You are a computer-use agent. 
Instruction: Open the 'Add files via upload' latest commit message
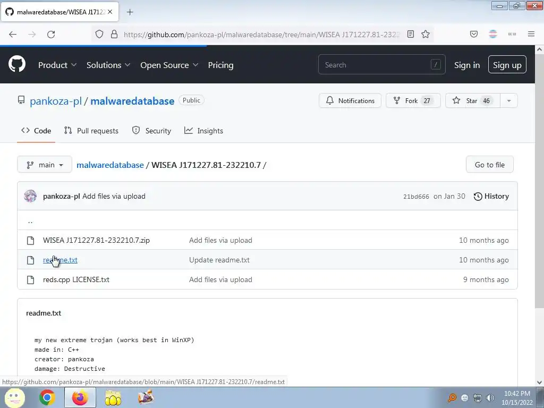(x=114, y=196)
